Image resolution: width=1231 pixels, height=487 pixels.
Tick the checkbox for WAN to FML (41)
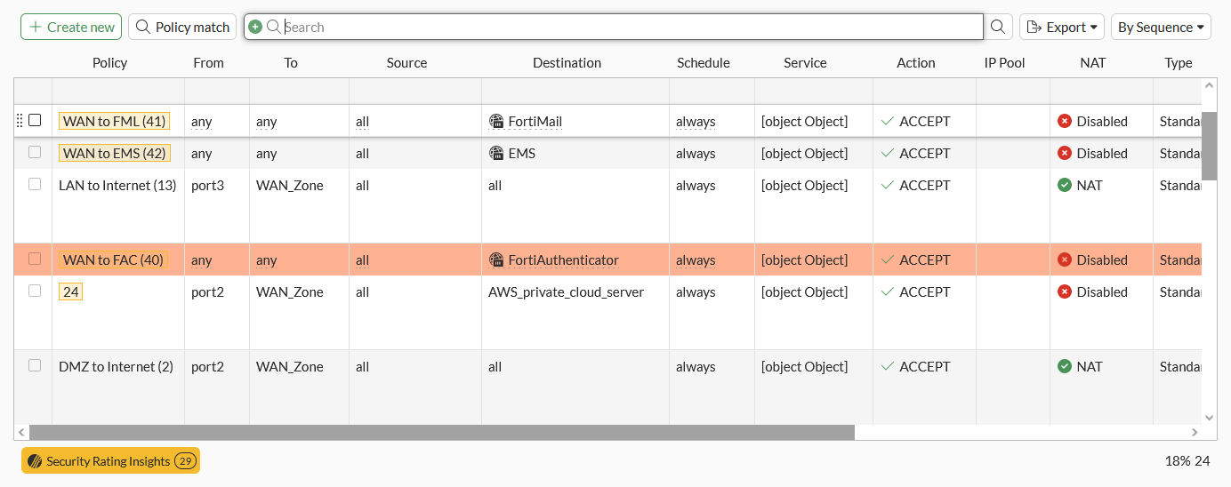tap(35, 120)
